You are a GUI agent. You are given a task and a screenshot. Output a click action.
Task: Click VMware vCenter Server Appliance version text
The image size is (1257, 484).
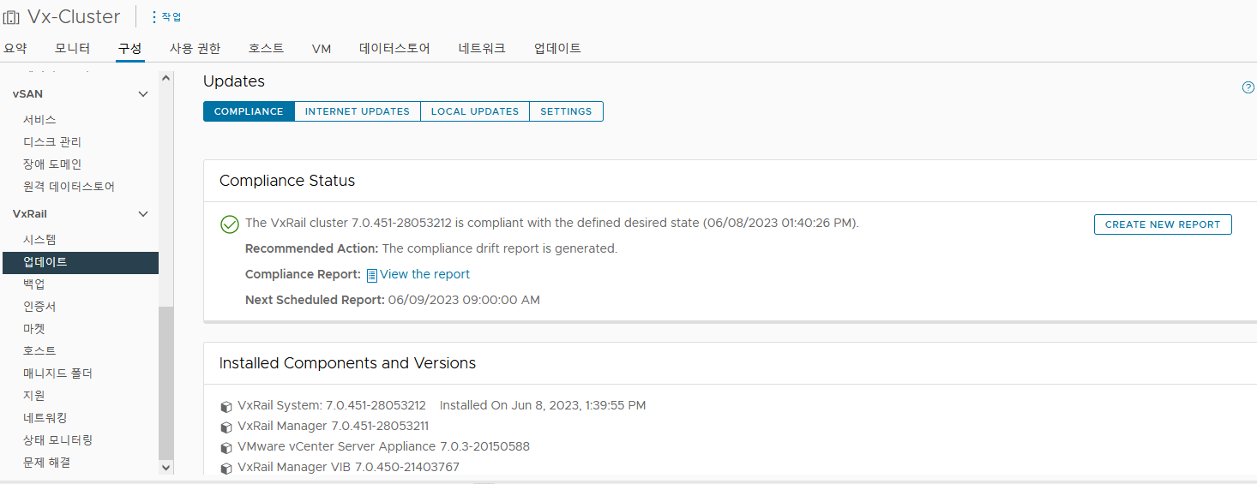383,446
